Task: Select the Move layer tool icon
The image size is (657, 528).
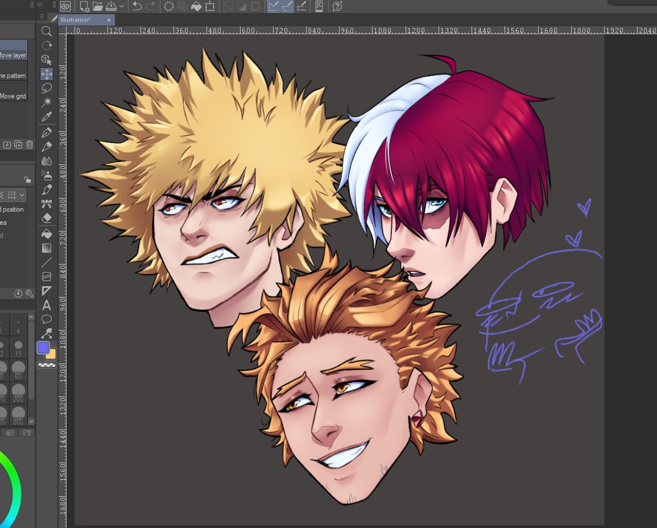Action: (x=47, y=74)
